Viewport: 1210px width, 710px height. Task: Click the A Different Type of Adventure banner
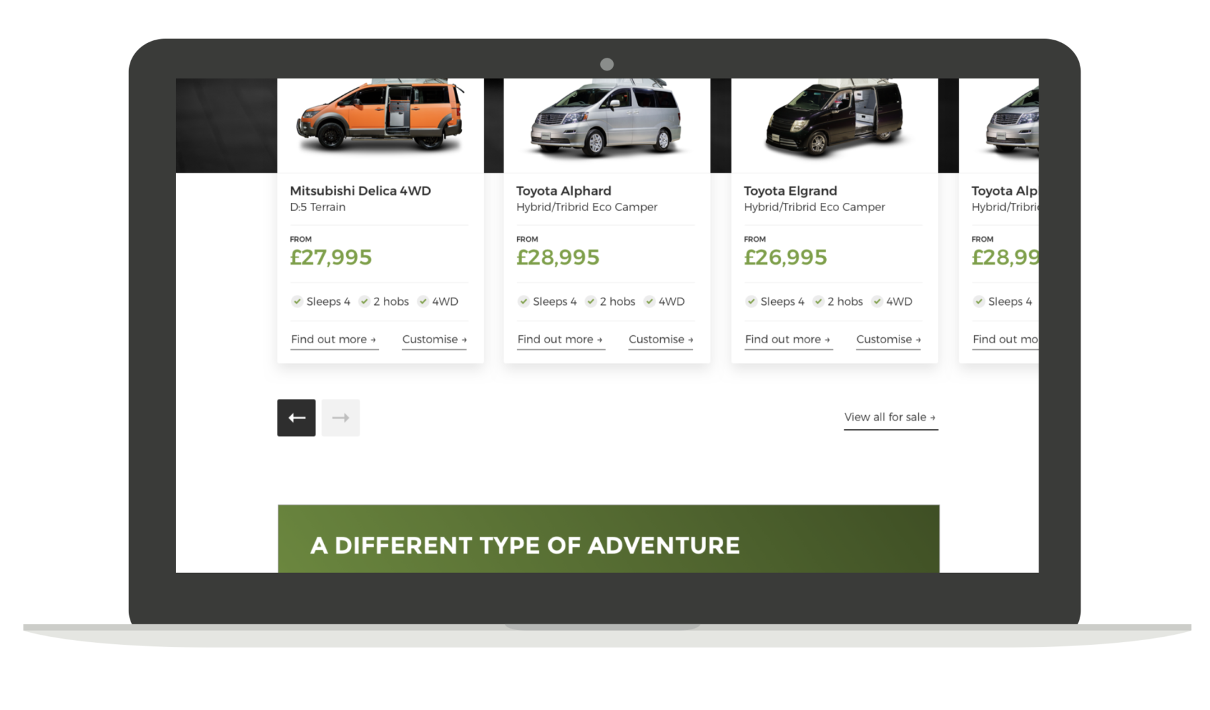tap(608, 539)
